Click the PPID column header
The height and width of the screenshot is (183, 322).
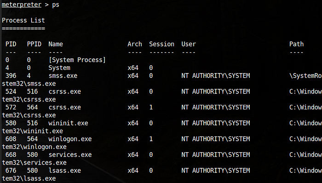pos(34,44)
